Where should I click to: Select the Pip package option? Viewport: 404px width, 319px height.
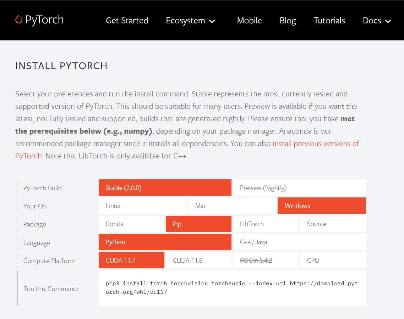click(198, 224)
